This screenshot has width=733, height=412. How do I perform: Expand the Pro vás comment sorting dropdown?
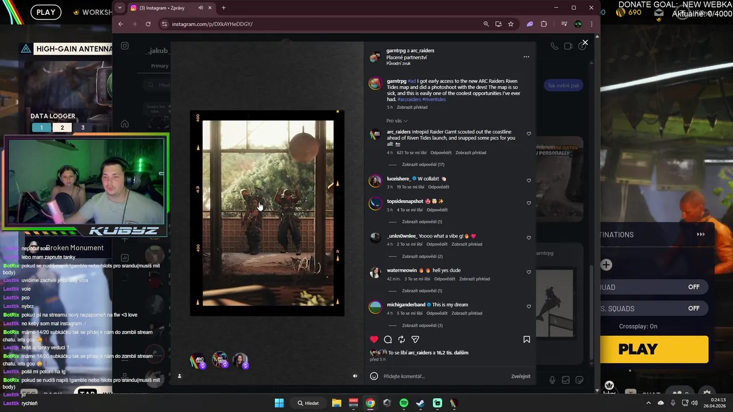click(397, 121)
